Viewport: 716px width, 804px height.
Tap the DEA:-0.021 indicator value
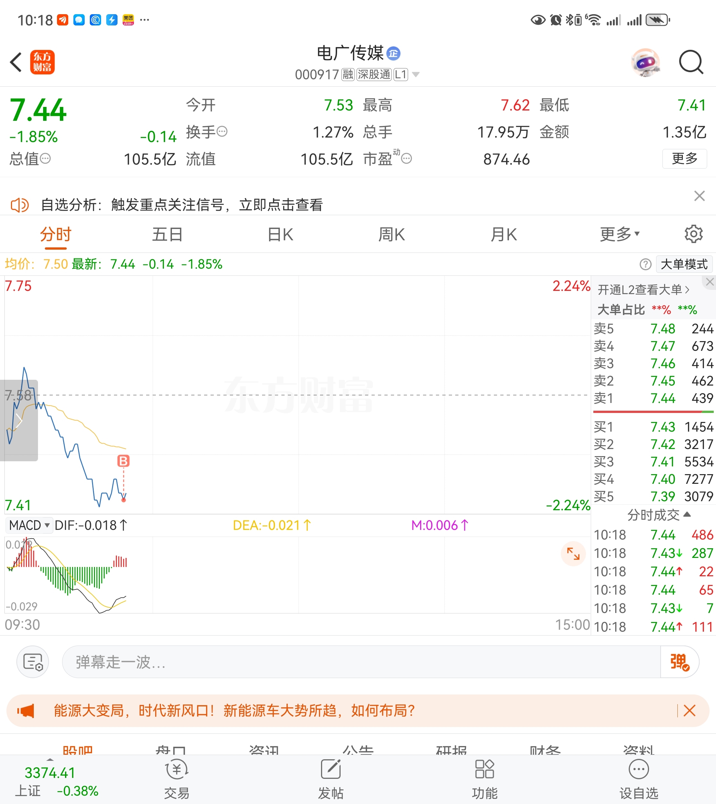(272, 525)
